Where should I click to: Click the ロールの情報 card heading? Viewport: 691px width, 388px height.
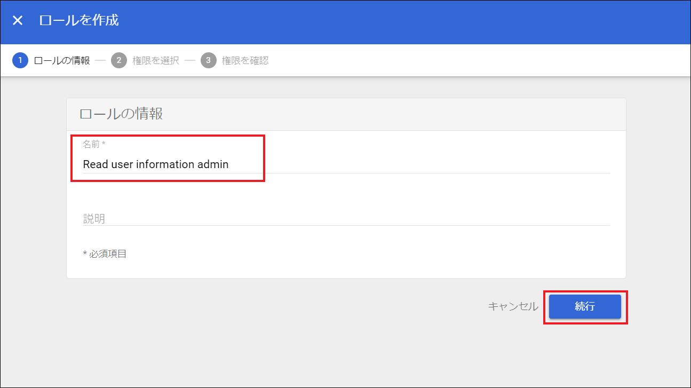pos(121,114)
